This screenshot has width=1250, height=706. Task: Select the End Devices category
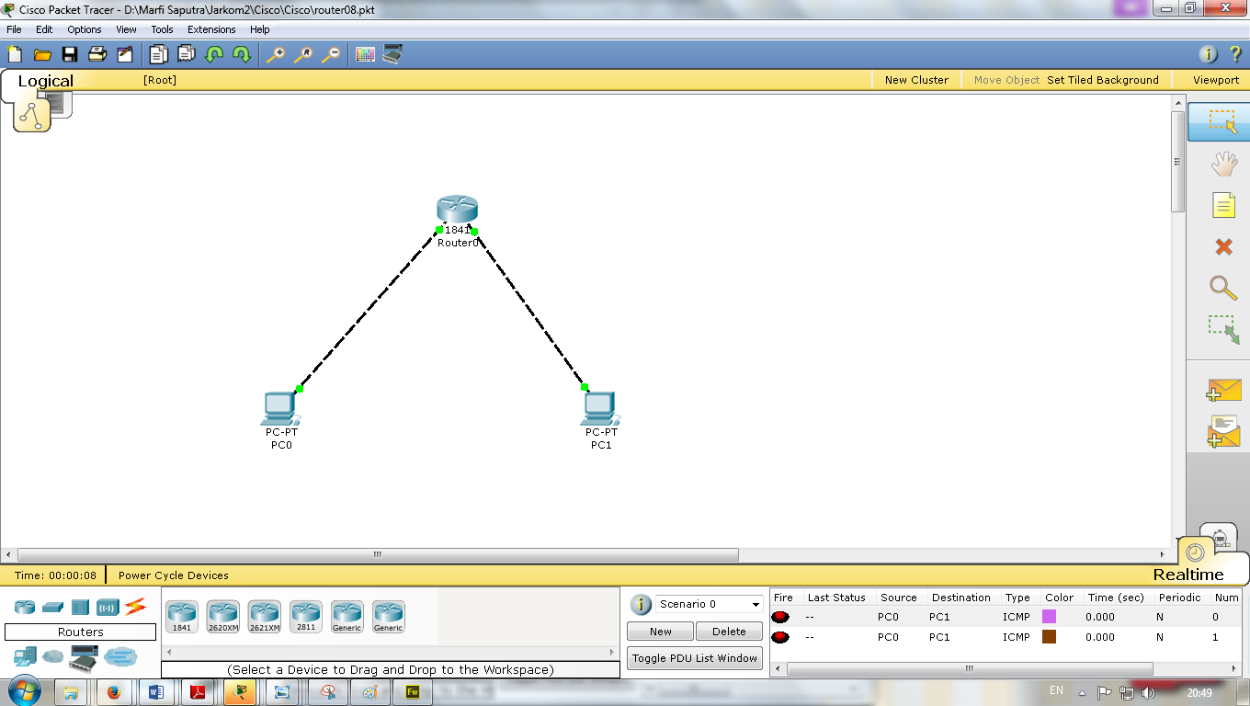[x=25, y=656]
